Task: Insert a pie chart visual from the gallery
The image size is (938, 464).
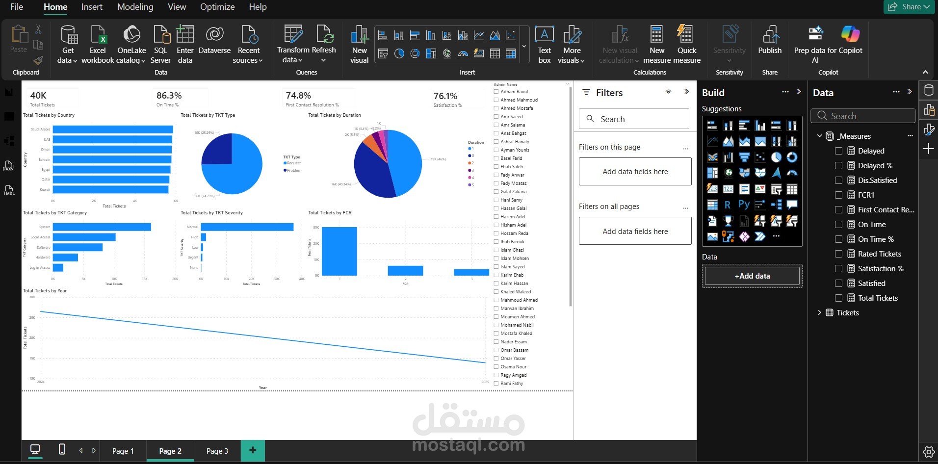Action: 399,53
